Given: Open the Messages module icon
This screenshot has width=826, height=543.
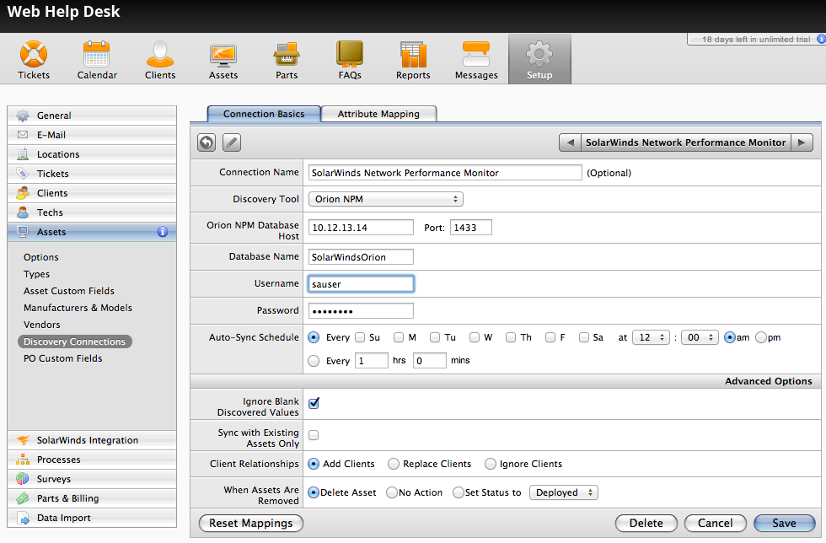Looking at the screenshot, I should click(476, 60).
